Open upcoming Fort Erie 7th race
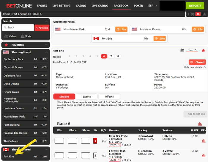208x162 pixels. click(130, 38)
